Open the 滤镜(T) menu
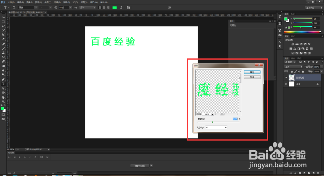This screenshot has width=324, height=176. coord(66,3)
